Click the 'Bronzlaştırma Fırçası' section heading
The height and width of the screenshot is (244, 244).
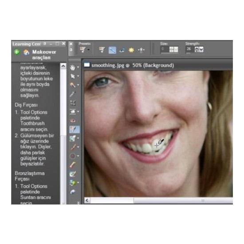(30, 176)
